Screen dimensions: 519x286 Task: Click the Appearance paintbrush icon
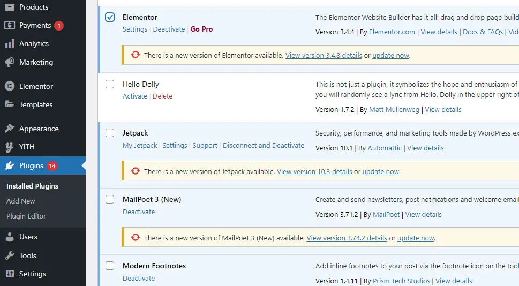[10, 129]
